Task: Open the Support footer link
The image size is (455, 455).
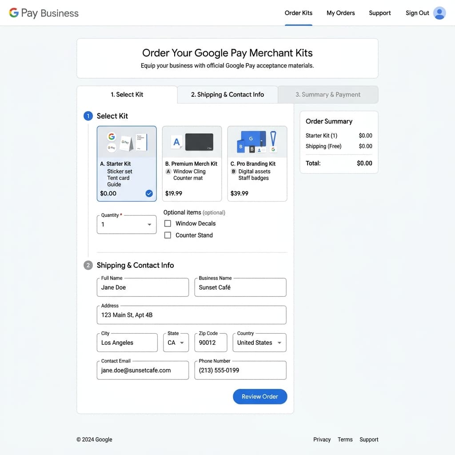Action: (369, 439)
